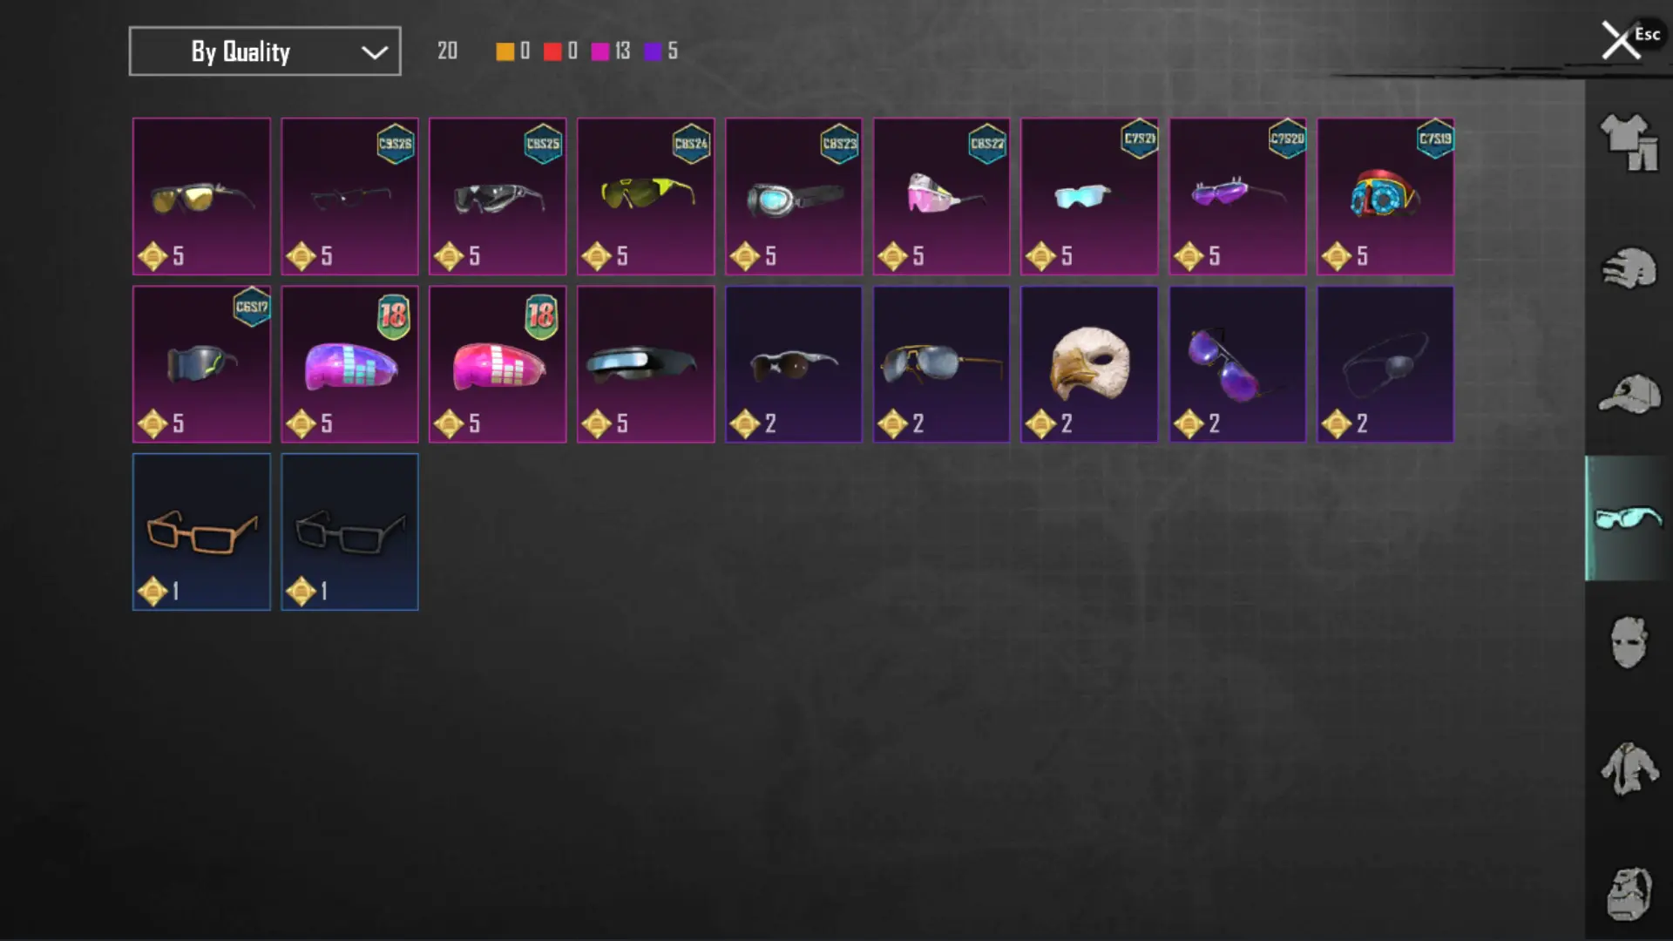Viewport: 1673px width, 941px height.
Task: Filter by the purple quality swatch showing 5
Action: [x=653, y=51]
